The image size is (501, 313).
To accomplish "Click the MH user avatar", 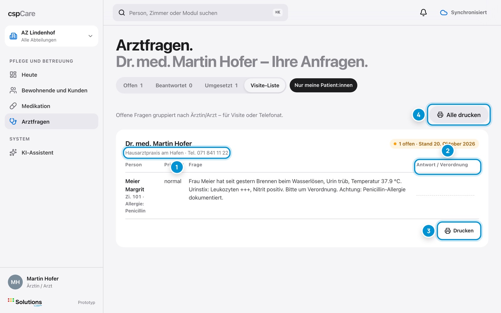I will [15, 282].
